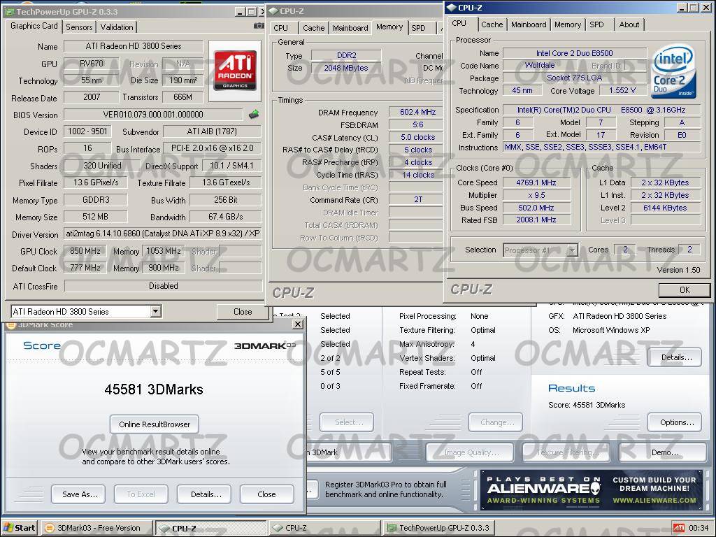This screenshot has width=716, height=537.
Task: Open the Validation tab in GPU-Z
Action: click(x=117, y=27)
